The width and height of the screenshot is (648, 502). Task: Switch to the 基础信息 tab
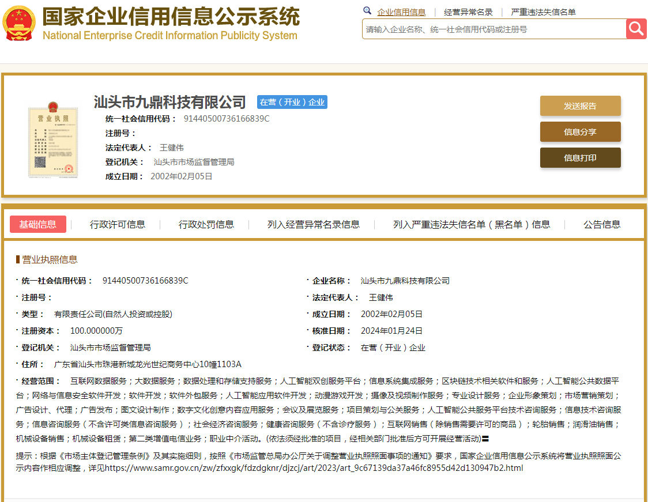(38, 224)
